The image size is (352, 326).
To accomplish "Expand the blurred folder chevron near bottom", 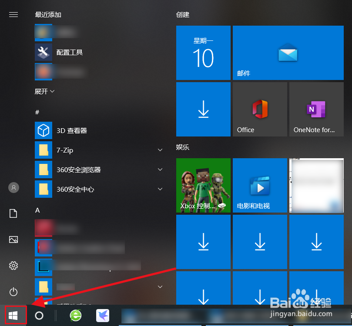I will pos(160,287).
